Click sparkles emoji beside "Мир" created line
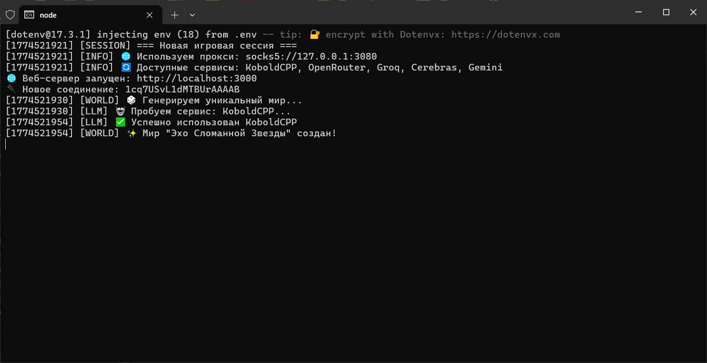This screenshot has width=707, height=363. point(132,133)
